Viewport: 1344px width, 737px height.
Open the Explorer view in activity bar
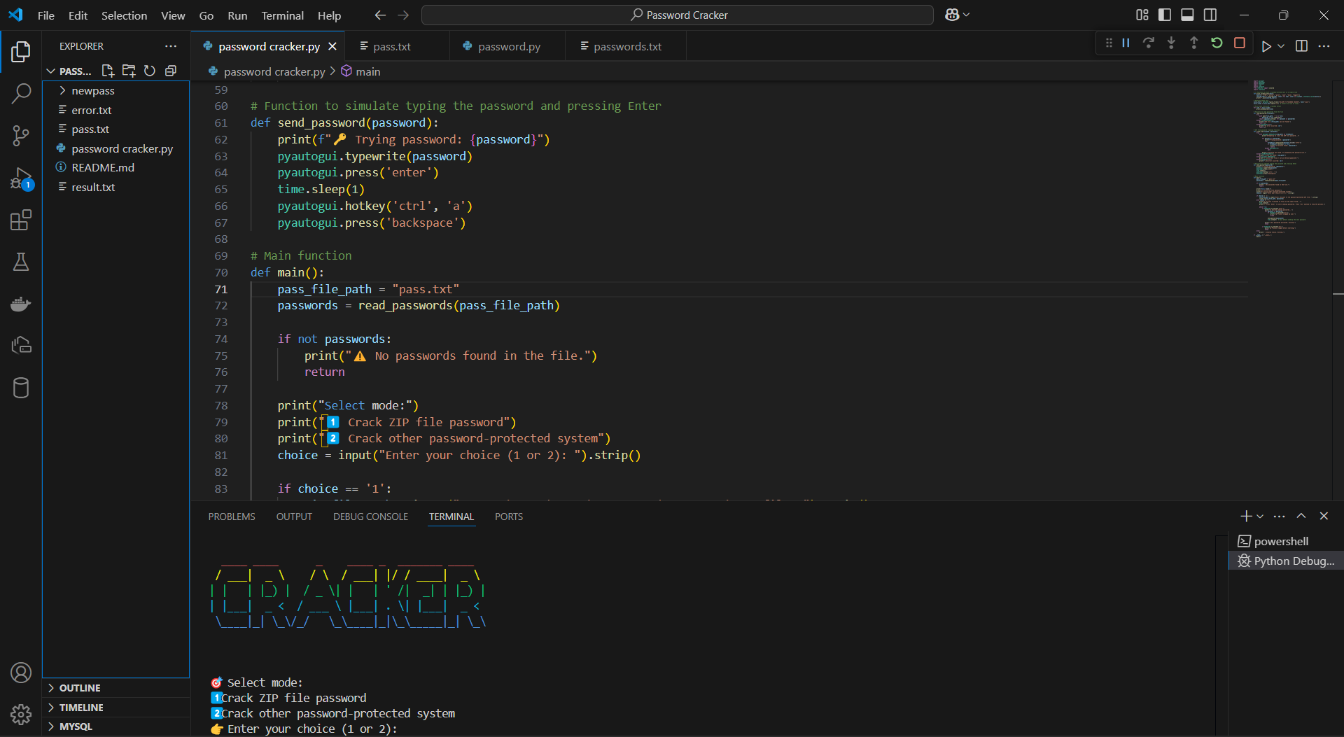pyautogui.click(x=21, y=51)
